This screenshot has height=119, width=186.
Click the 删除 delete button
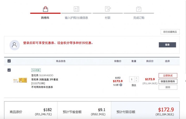[x=168, y=87]
